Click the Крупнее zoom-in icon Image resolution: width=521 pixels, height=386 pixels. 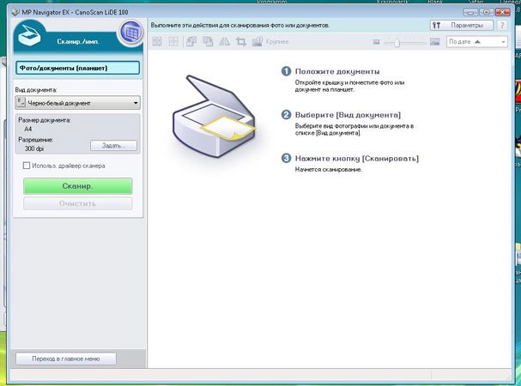pyautogui.click(x=258, y=42)
